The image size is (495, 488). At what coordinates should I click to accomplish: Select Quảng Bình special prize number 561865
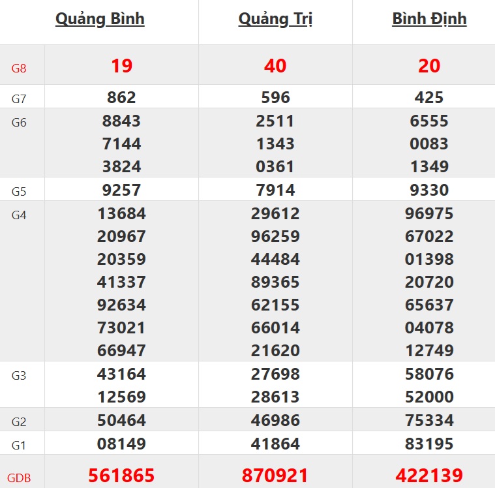coord(121,476)
